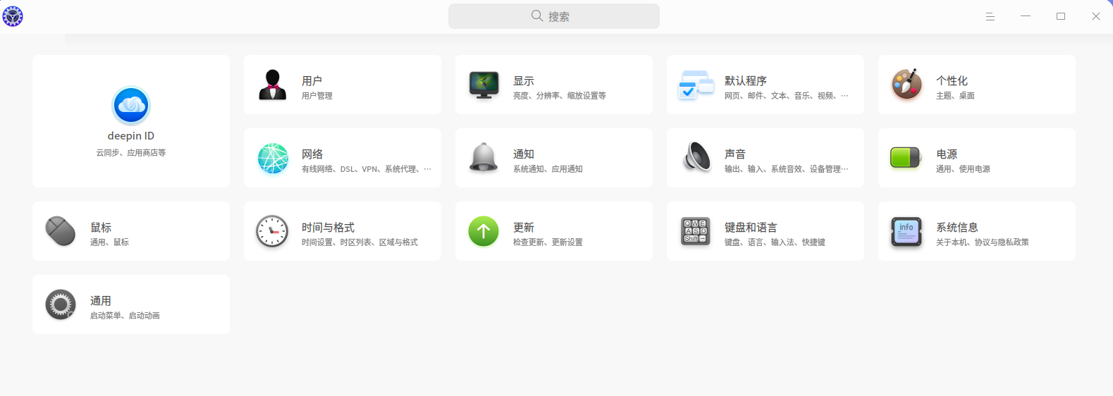The width and height of the screenshot is (1113, 396).
Task: Select the 更新 title label
Action: 524,228
